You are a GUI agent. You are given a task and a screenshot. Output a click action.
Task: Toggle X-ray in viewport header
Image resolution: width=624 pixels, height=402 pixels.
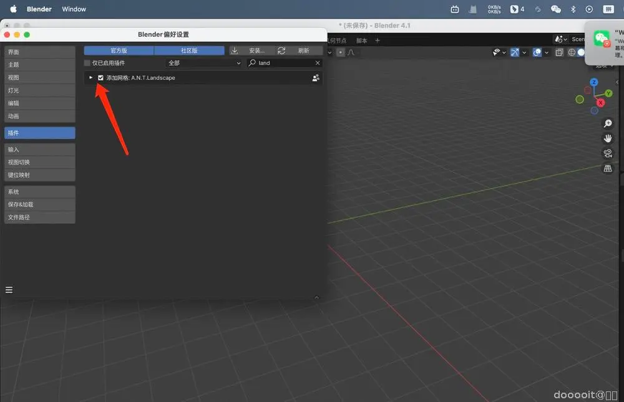559,52
